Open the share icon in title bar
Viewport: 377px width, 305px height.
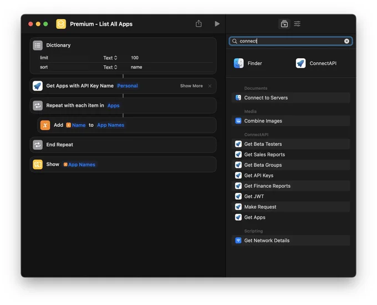tap(198, 24)
